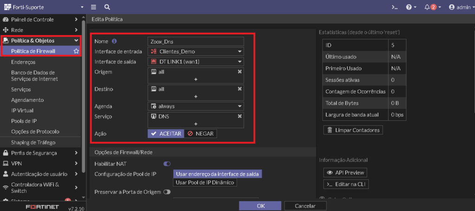
Task: Set action to NEGAR
Action: [x=200, y=134]
